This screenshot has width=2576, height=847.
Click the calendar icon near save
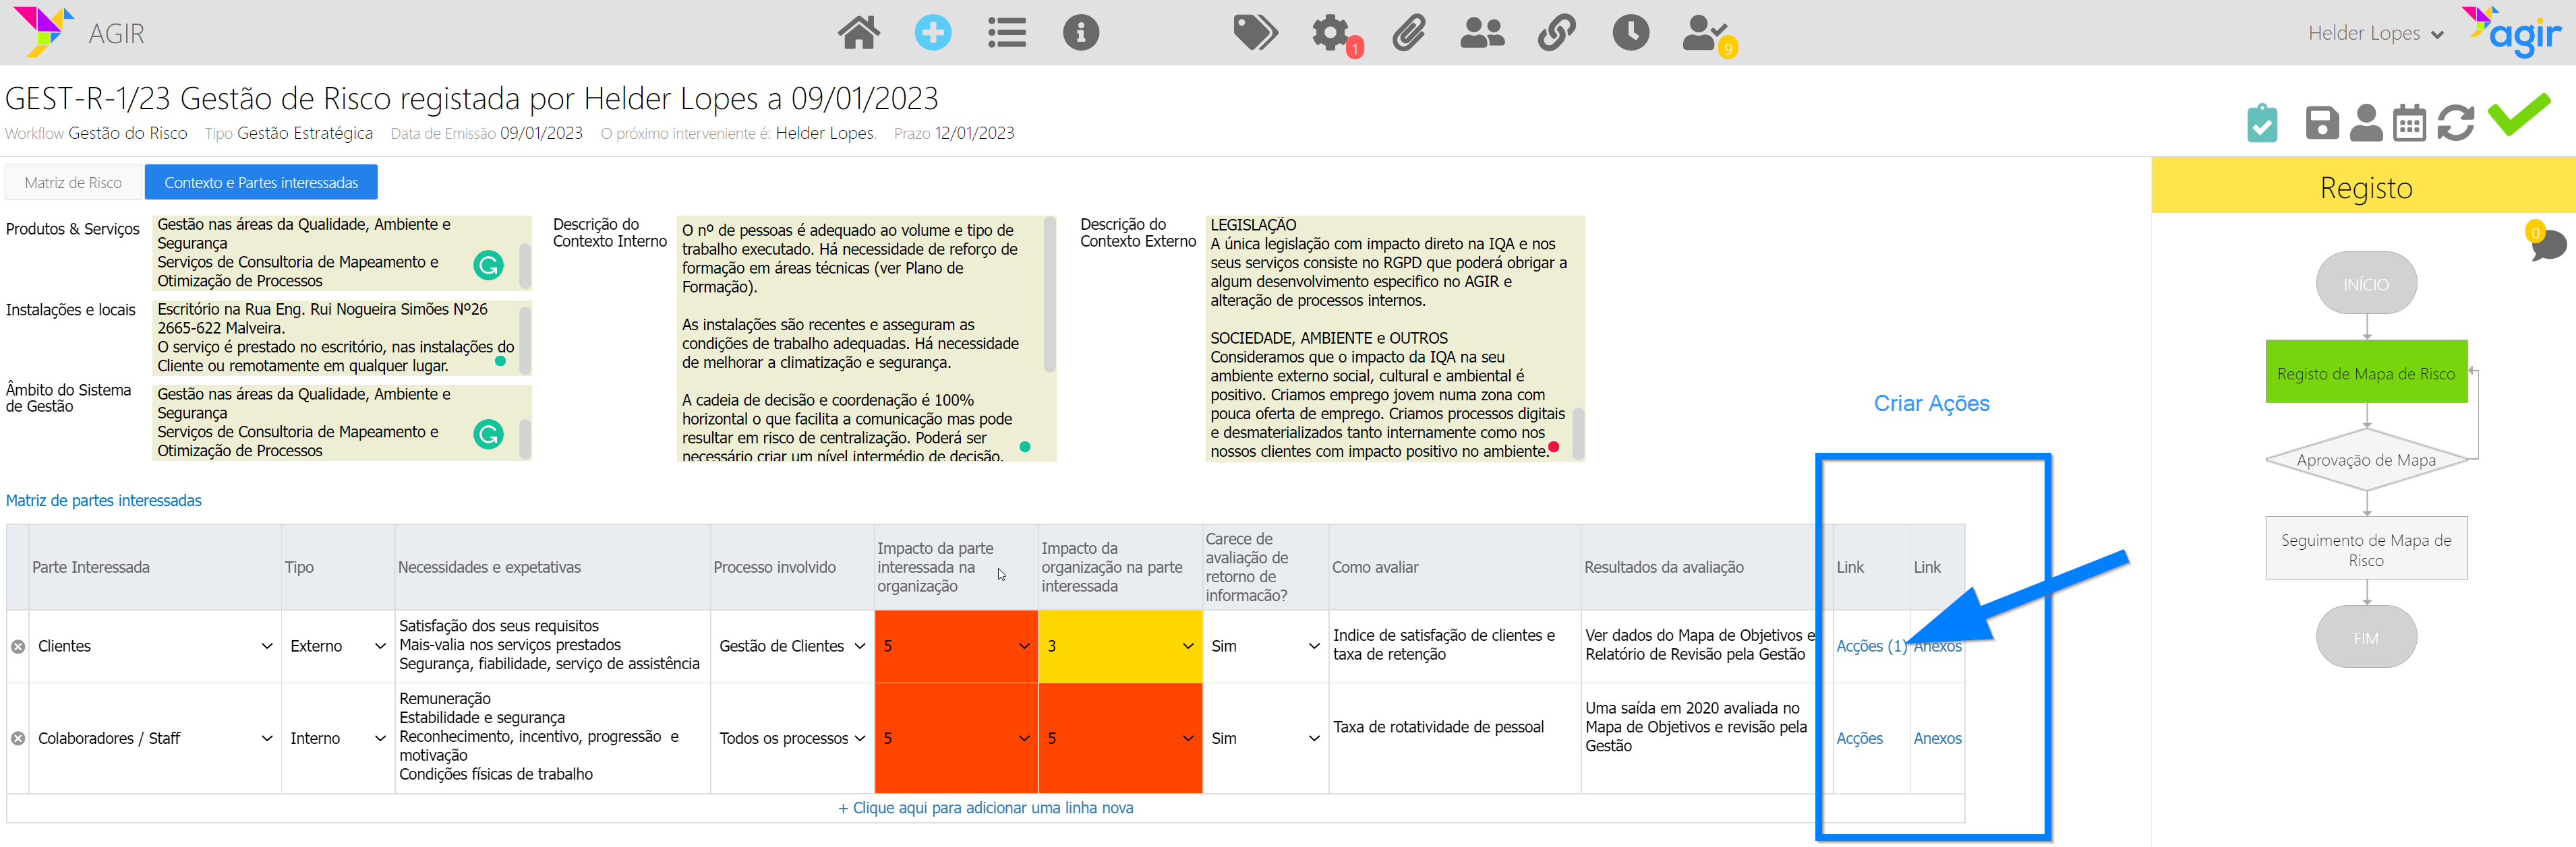point(2409,123)
